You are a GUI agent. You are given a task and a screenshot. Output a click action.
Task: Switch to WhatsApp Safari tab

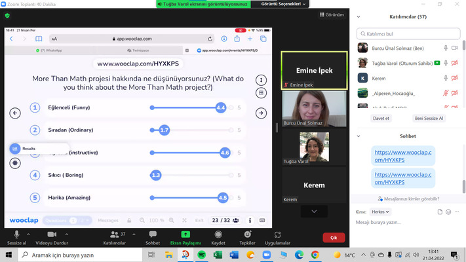[x=49, y=50]
